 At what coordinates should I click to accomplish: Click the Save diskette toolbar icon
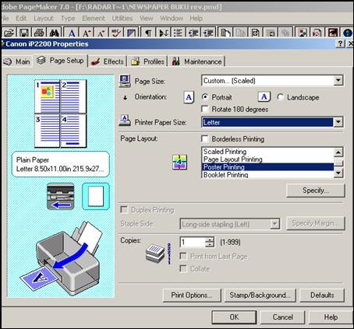pos(24,33)
